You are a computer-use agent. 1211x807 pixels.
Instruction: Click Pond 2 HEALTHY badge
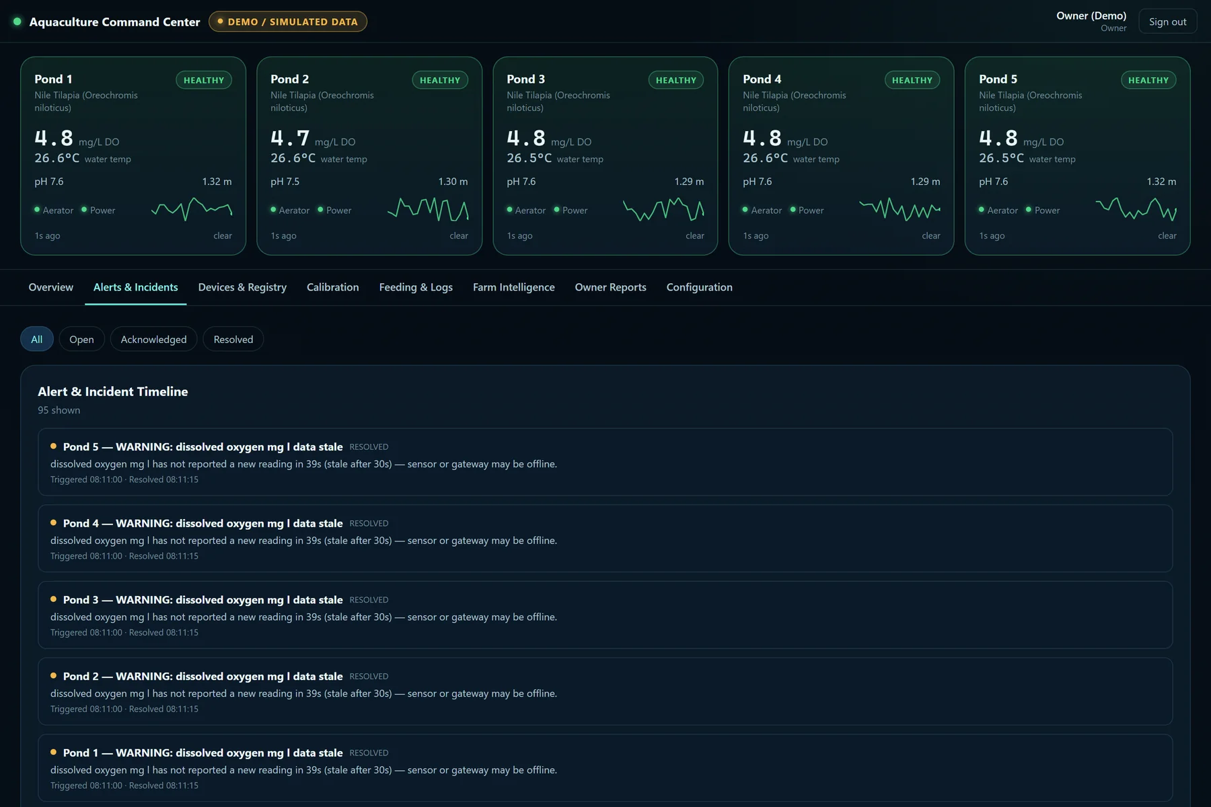point(440,80)
